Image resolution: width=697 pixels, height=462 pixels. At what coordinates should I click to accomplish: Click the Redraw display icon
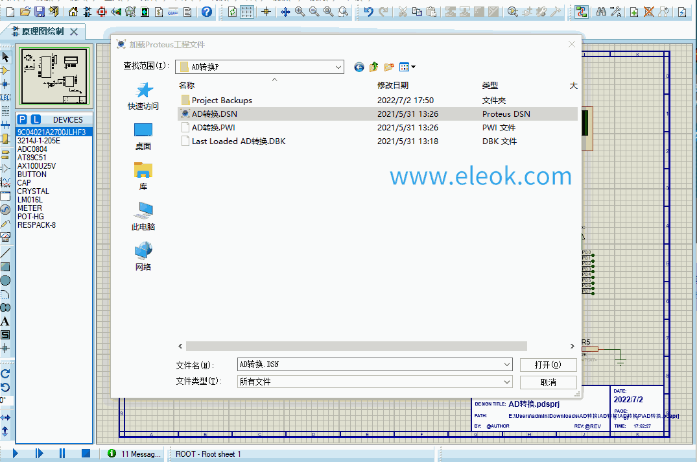(x=233, y=12)
